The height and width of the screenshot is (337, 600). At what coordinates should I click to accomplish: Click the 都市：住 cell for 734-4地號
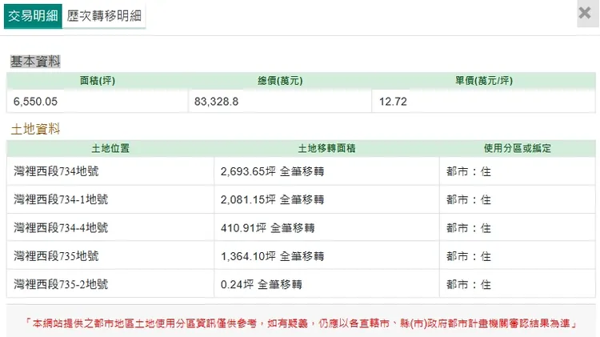pos(518,228)
